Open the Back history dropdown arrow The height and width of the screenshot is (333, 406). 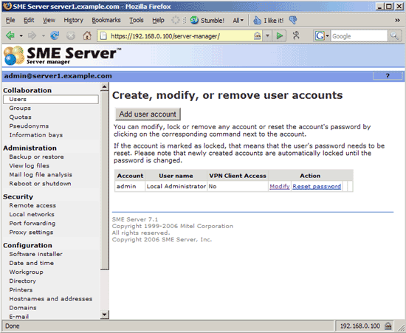(21, 35)
